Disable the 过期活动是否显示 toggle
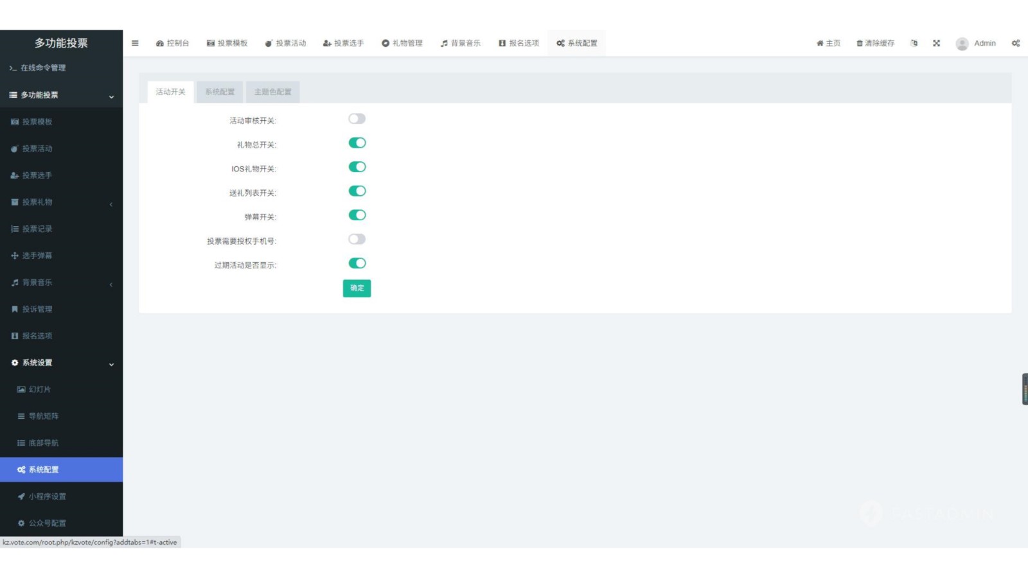The image size is (1028, 578). pos(357,263)
